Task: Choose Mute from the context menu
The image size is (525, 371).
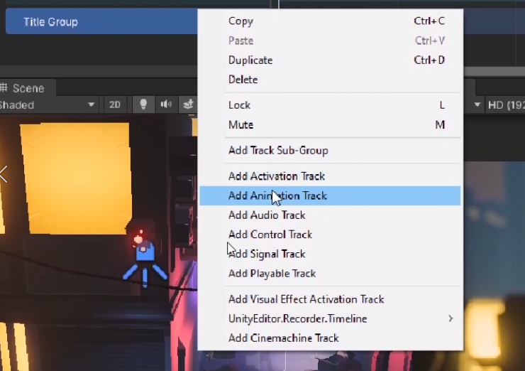Action: tap(241, 125)
